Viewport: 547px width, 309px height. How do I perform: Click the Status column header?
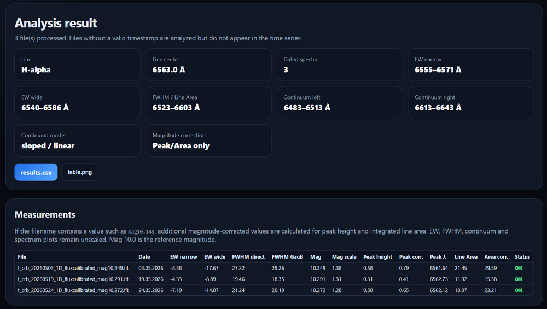(522, 256)
